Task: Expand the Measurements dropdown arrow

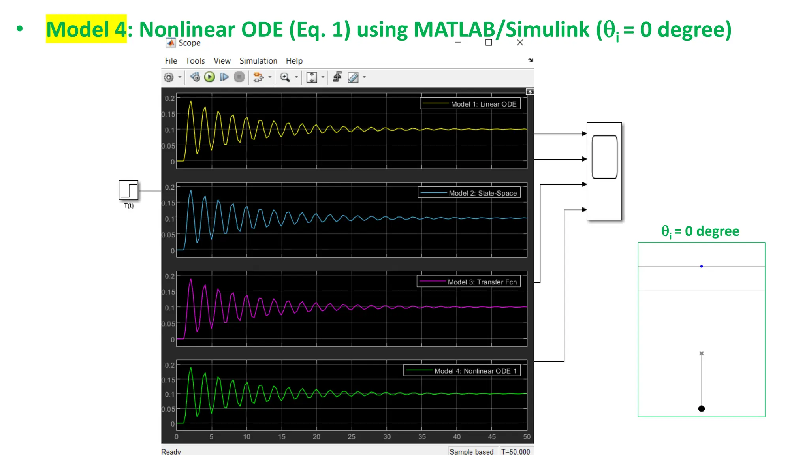Action: click(x=364, y=77)
